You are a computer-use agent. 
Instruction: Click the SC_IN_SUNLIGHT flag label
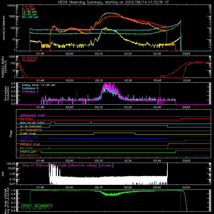pos(31,126)
